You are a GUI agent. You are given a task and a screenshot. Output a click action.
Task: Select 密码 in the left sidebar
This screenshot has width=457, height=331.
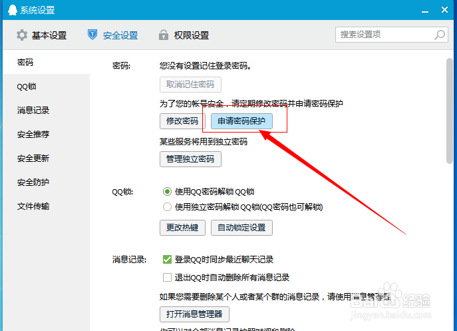[47, 62]
